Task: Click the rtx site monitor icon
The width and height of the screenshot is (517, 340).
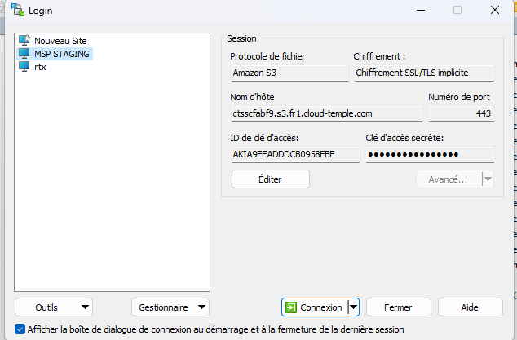Action: [24, 67]
